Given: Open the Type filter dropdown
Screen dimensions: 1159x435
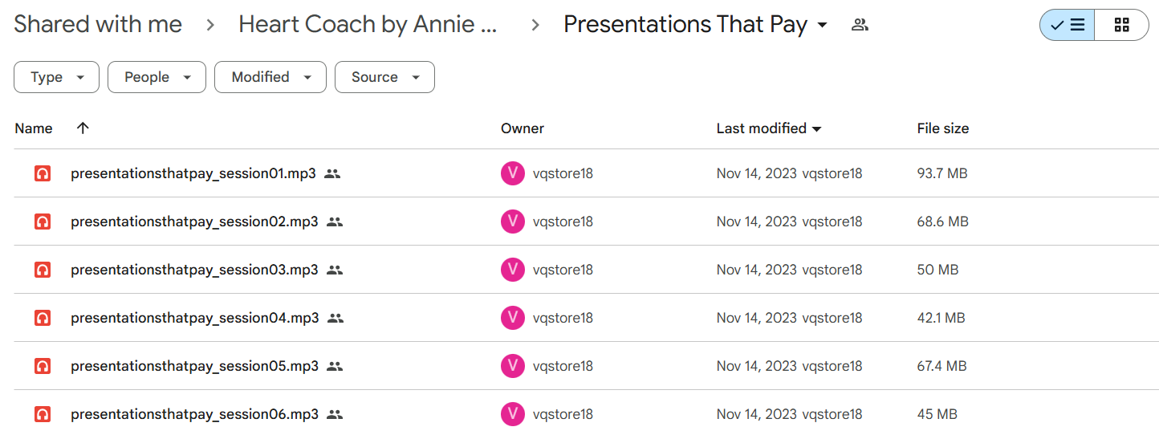Looking at the screenshot, I should 57,77.
